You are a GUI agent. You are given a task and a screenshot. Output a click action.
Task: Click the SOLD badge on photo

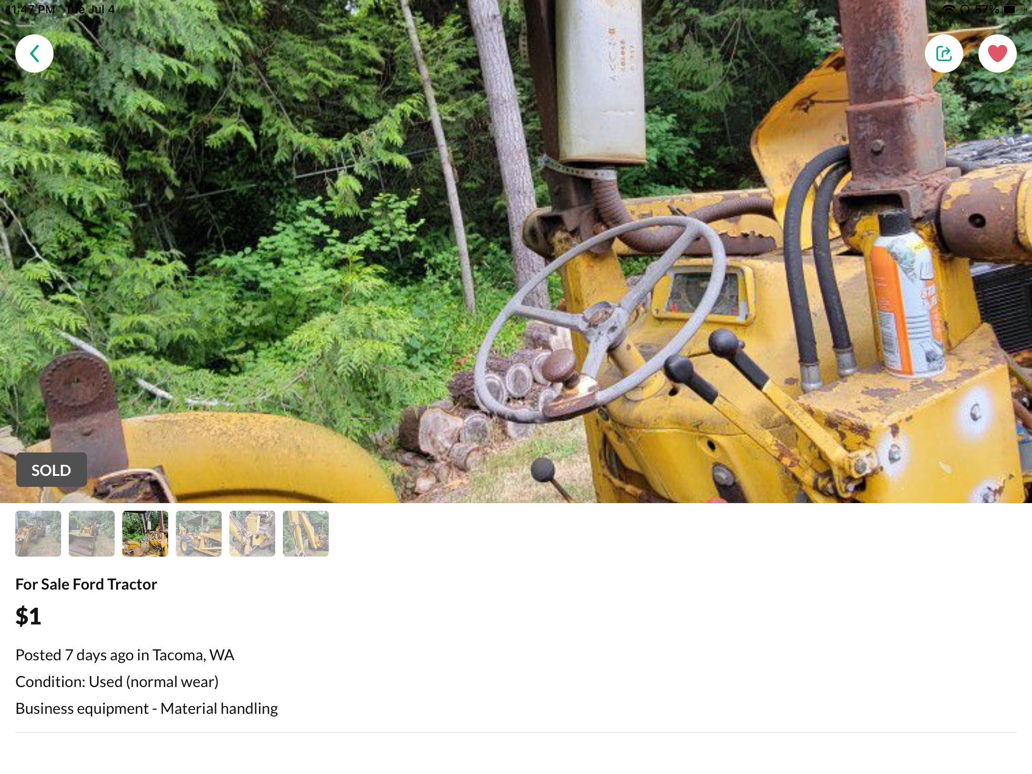(x=52, y=470)
